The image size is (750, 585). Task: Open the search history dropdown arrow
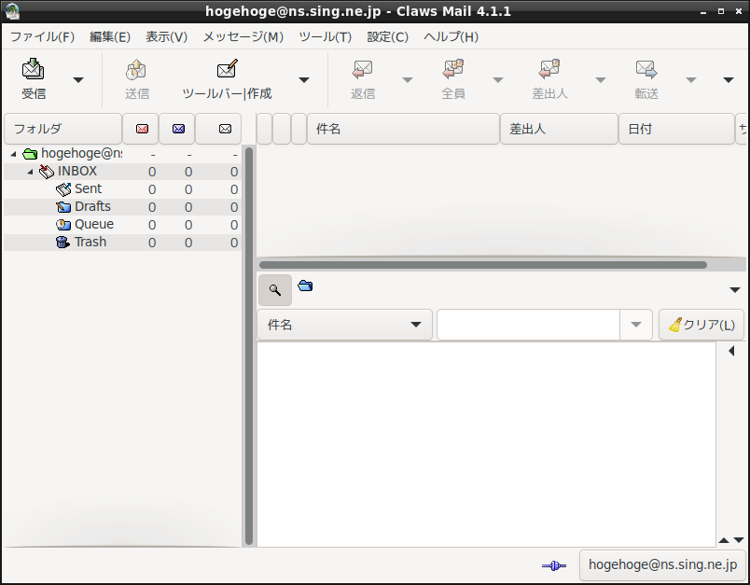pyautogui.click(x=635, y=325)
